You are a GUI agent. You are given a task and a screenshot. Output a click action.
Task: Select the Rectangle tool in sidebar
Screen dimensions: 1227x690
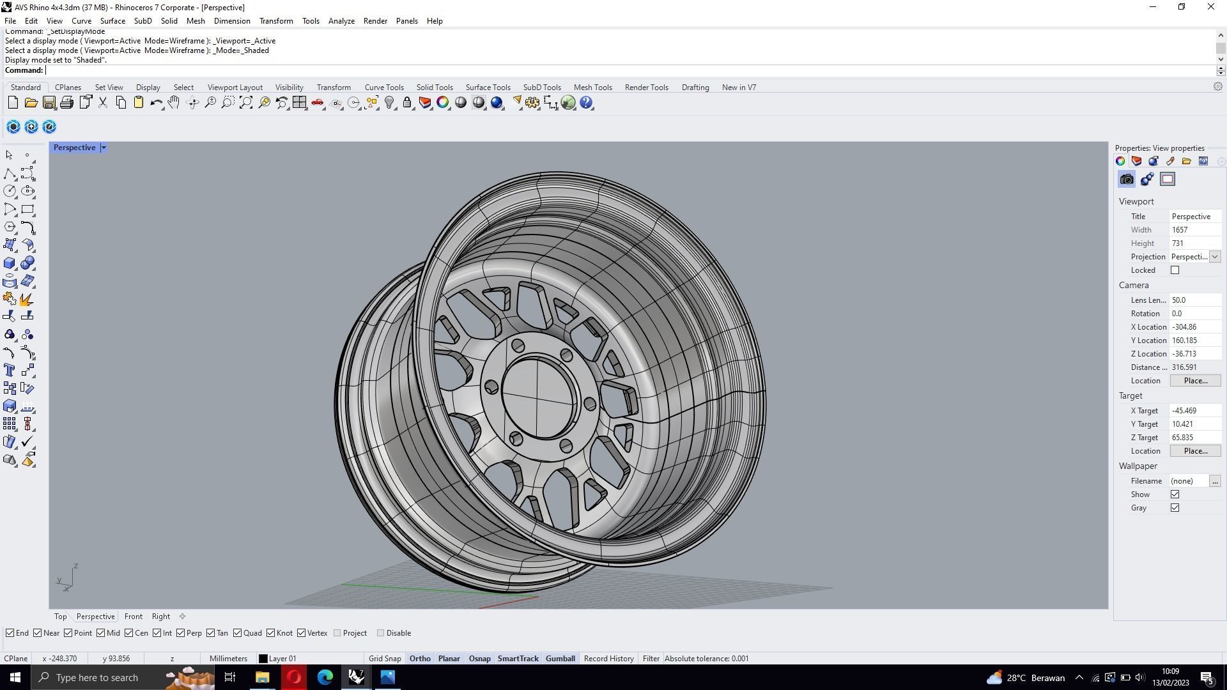click(27, 209)
